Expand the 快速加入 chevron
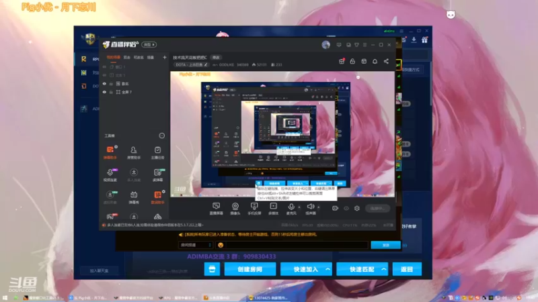This screenshot has width=538, height=302. [x=328, y=269]
